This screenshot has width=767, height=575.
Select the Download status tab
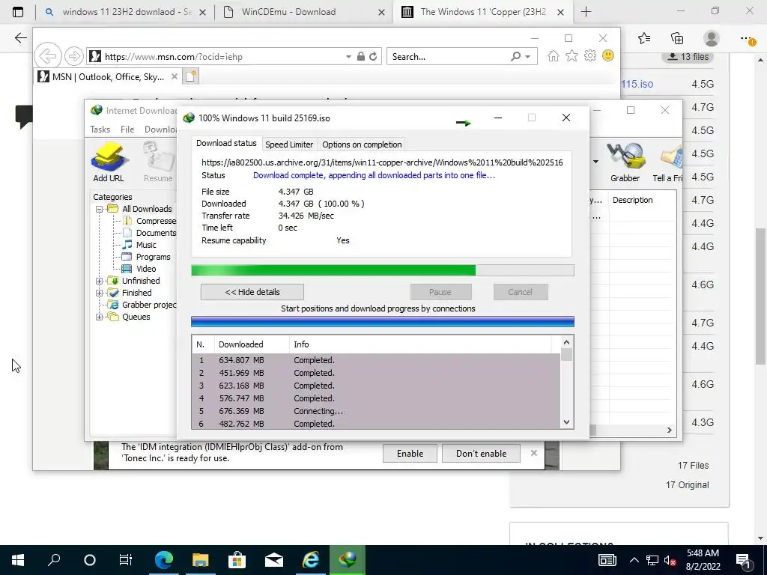point(226,143)
